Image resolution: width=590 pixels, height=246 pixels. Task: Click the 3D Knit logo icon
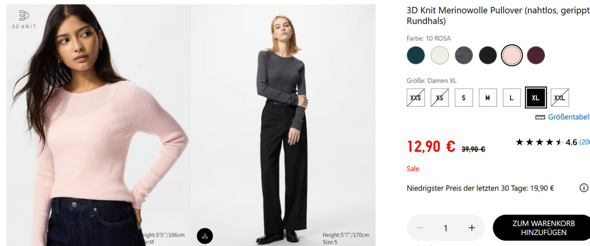coord(24,16)
